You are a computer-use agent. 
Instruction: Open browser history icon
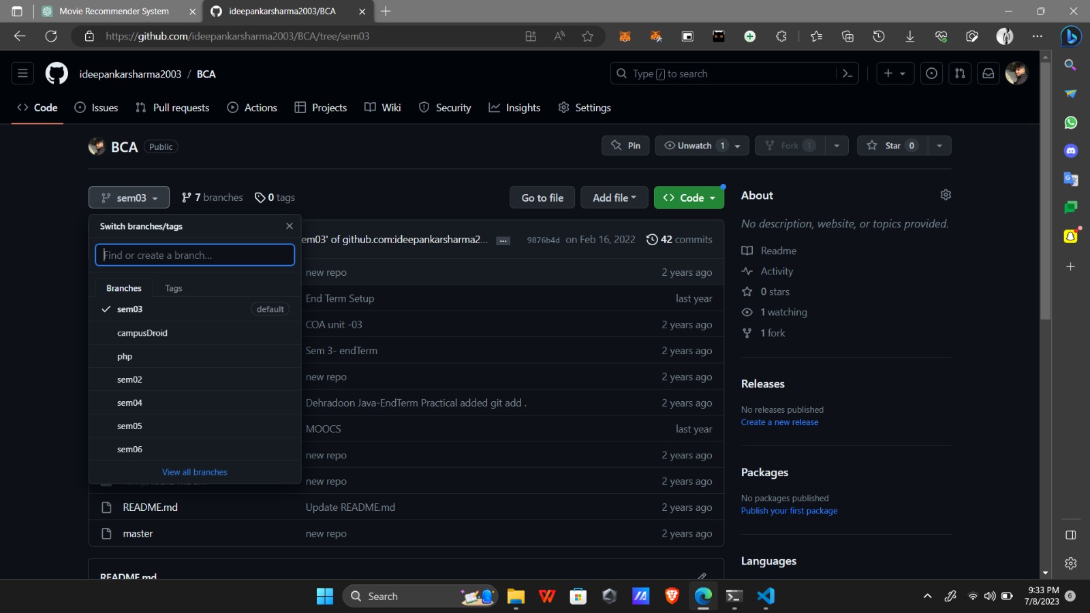(x=879, y=36)
